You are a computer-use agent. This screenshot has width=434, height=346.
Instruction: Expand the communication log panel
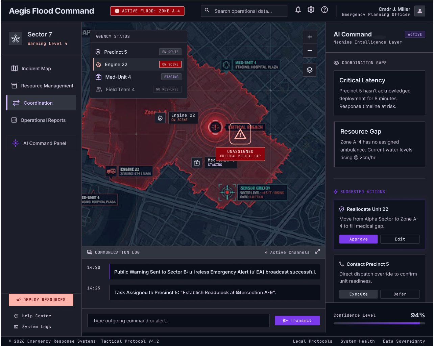pyautogui.click(x=317, y=251)
